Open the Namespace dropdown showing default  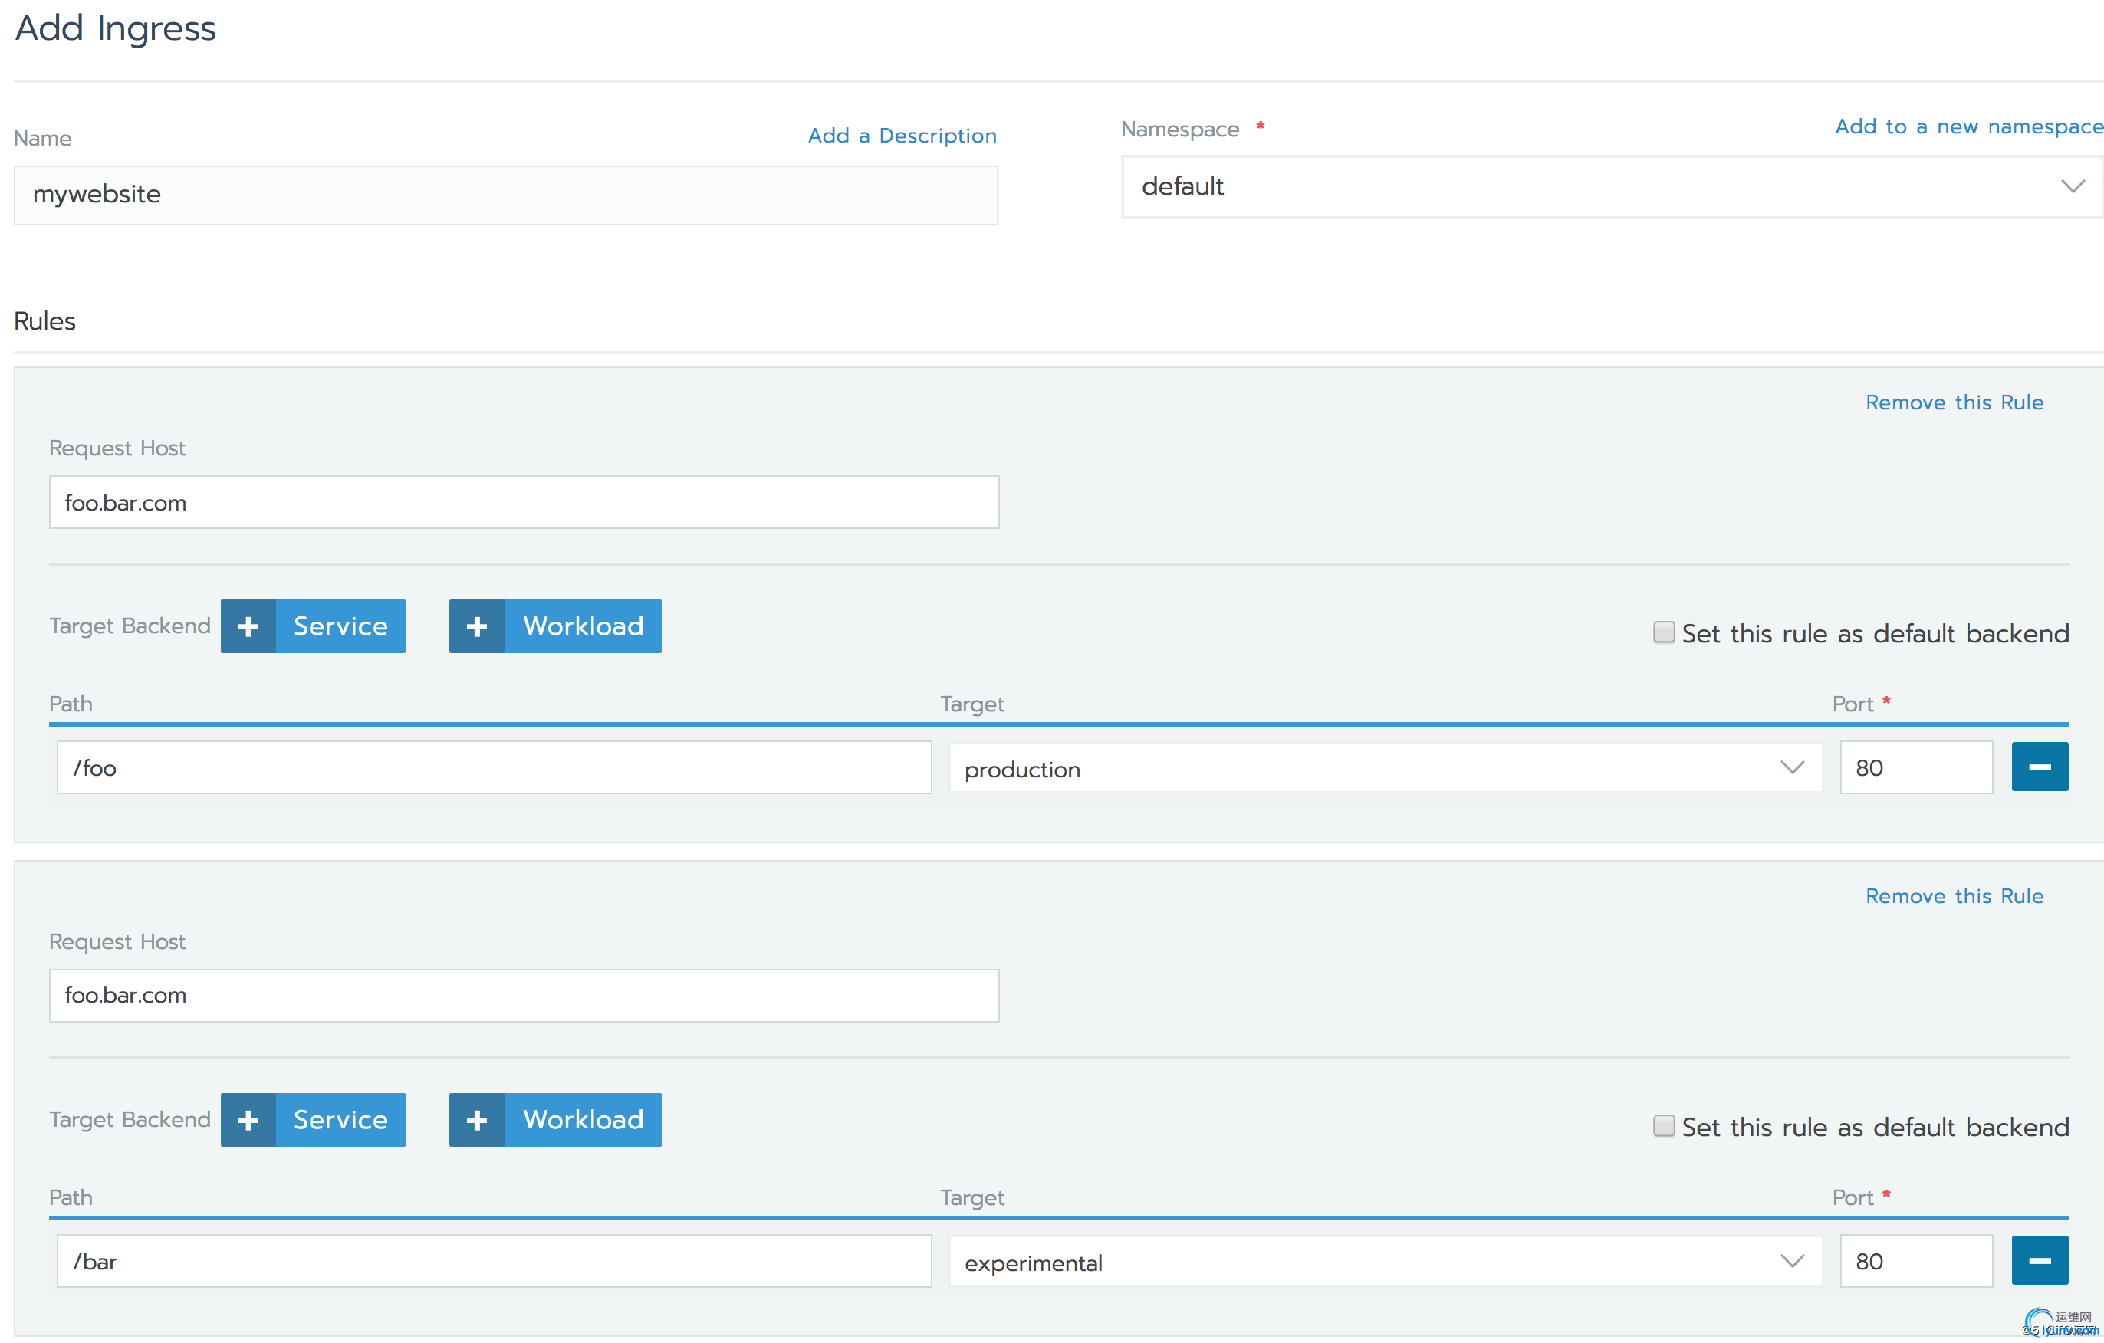pos(1612,187)
